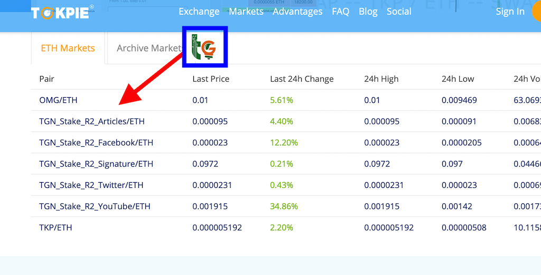
Task: Click Twitter last price 0.0000231
Action: pos(212,185)
